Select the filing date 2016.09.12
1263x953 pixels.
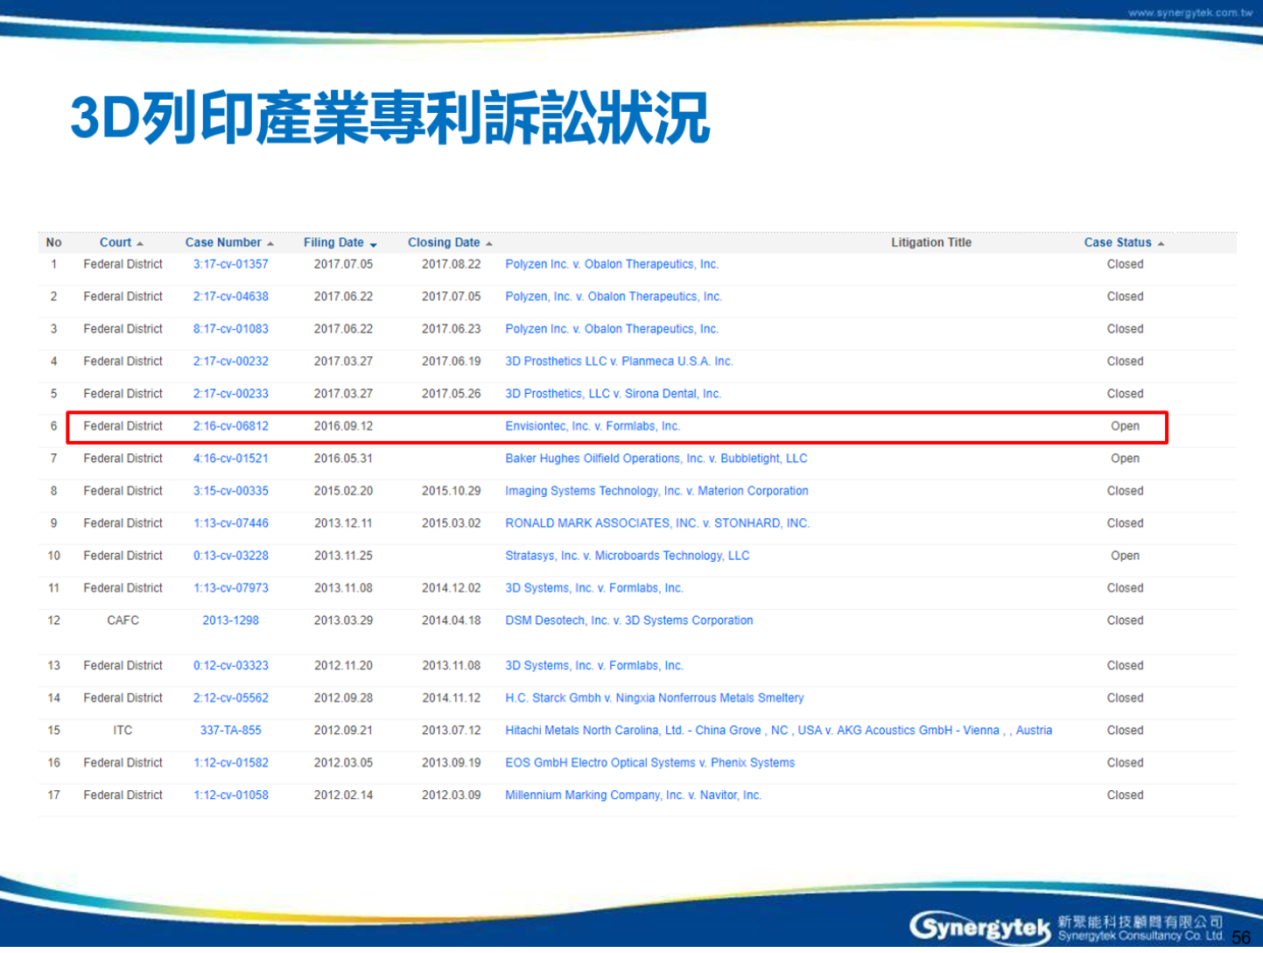(x=343, y=426)
